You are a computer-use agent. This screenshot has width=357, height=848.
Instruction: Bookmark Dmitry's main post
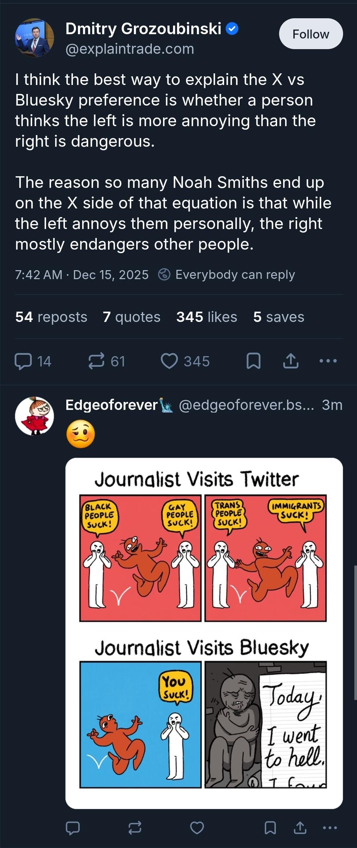coord(254,361)
